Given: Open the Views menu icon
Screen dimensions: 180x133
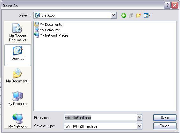Looking at the screenshot, I should pos(147,15).
